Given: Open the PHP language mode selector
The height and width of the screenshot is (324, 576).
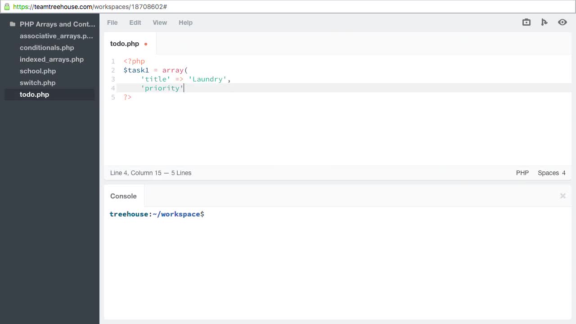Looking at the screenshot, I should (x=522, y=173).
